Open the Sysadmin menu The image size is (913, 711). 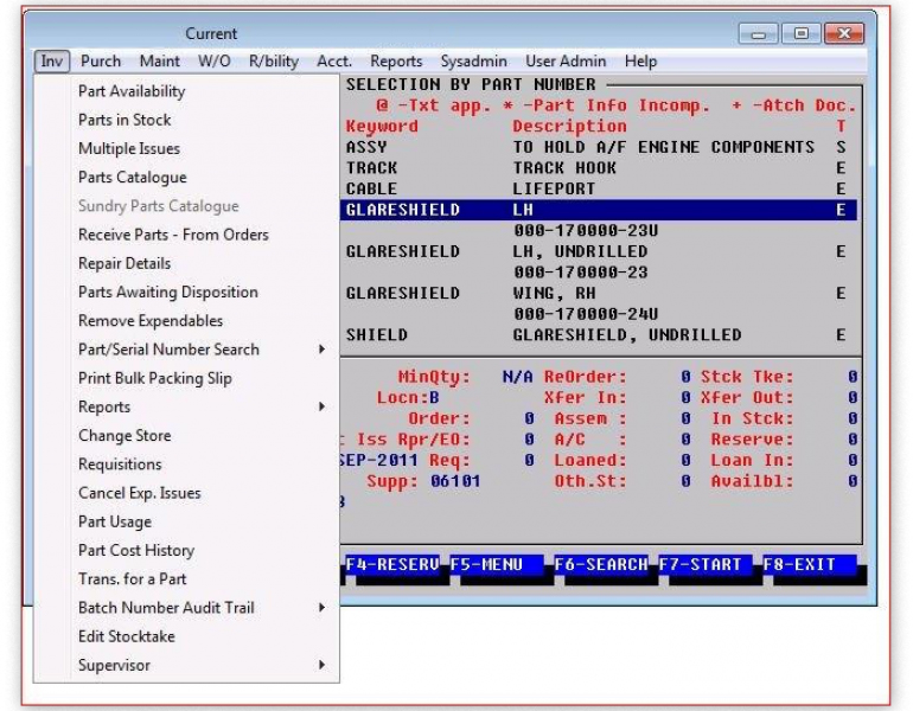[473, 61]
